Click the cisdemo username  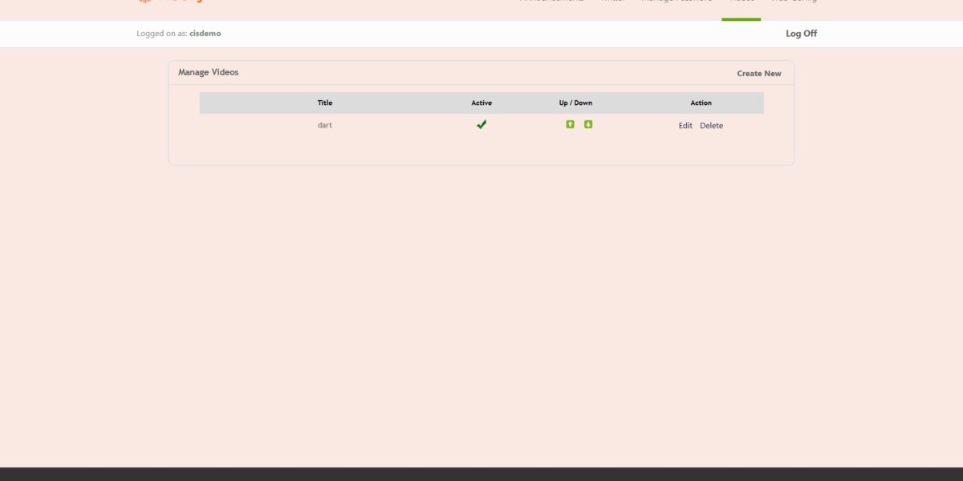coord(205,34)
